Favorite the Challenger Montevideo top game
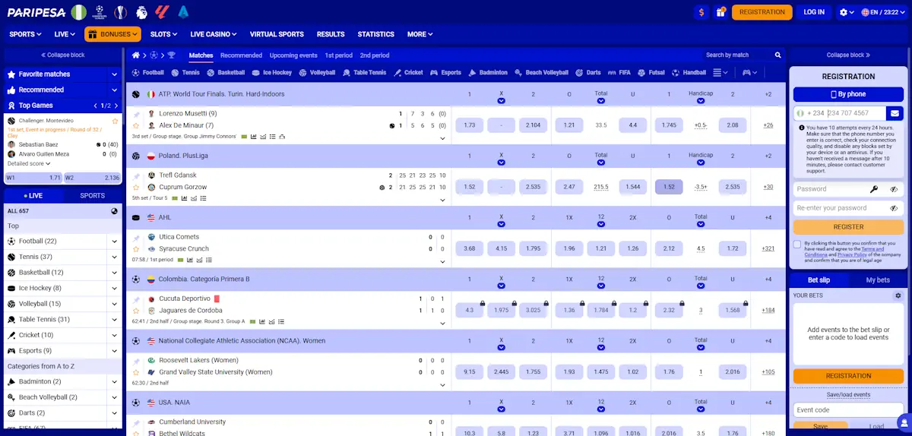Image resolution: width=912 pixels, height=436 pixels. click(116, 121)
